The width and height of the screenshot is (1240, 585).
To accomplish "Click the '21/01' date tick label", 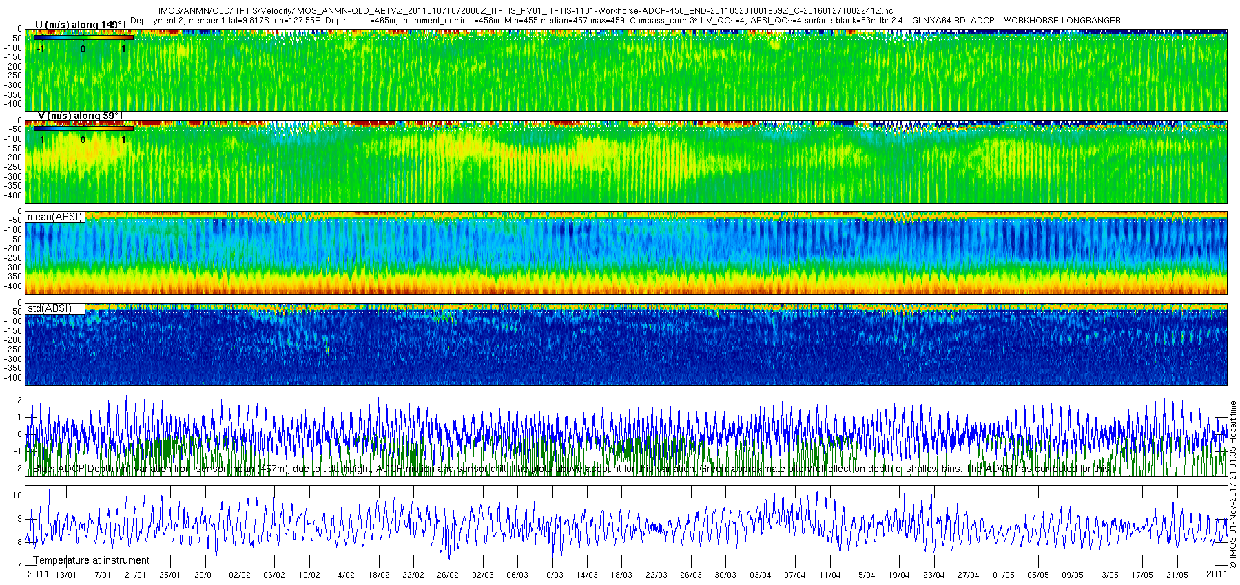I will 135,575.
